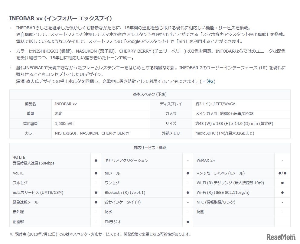Click the supported dot for Wi-Fi テザリング
The width and height of the screenshot is (300, 244).
282,183
